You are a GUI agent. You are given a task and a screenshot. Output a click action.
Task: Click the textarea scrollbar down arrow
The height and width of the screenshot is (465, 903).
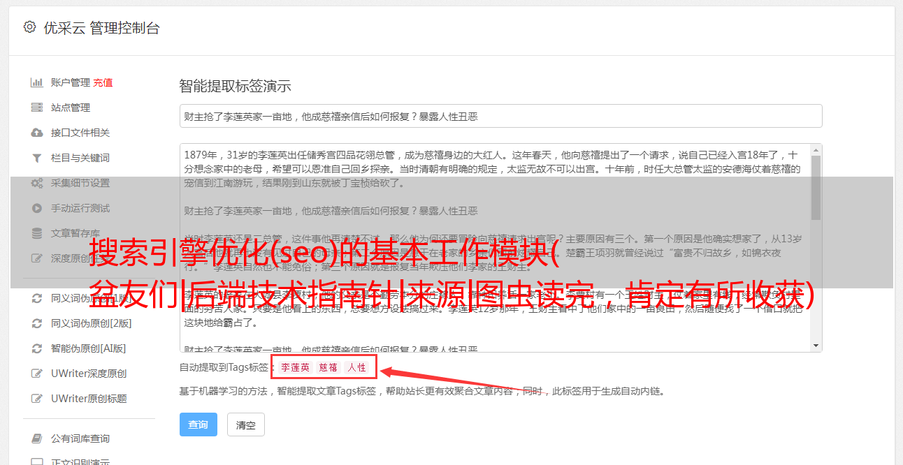(816, 346)
